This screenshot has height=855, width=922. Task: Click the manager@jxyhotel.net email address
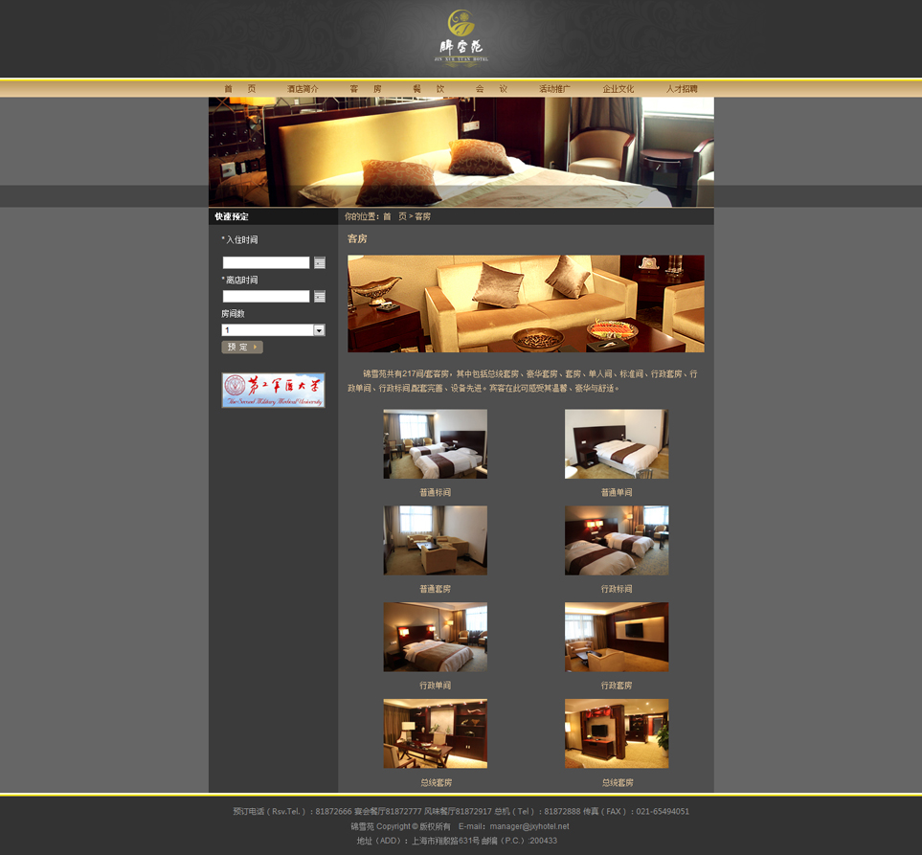point(529,826)
